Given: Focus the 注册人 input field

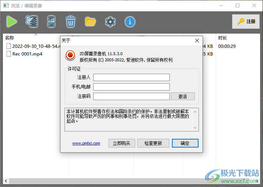Looking at the screenshot, I should 131,77.
